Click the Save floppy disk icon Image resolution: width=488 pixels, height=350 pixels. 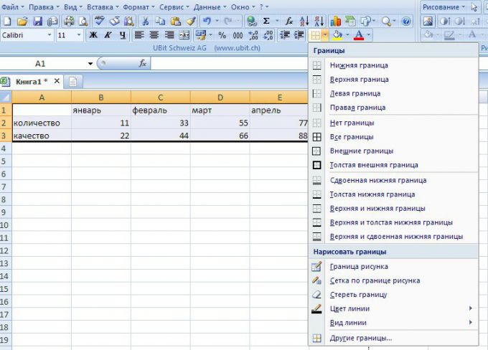pos(38,22)
